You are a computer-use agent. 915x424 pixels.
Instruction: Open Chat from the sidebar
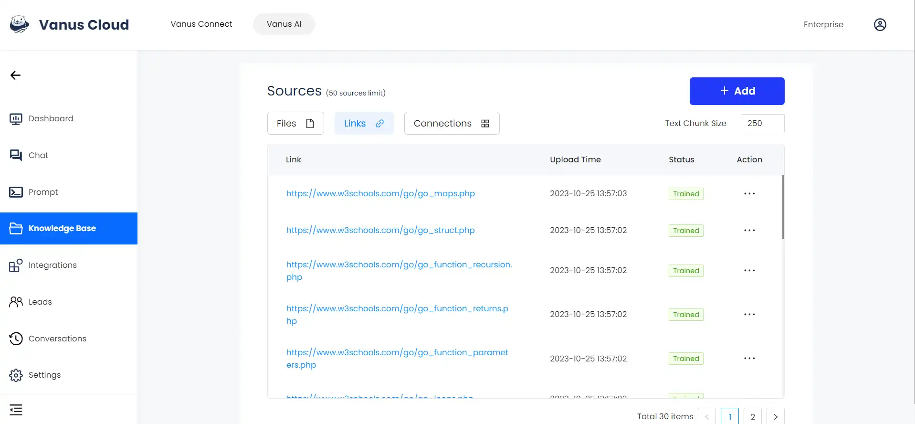tap(69, 155)
